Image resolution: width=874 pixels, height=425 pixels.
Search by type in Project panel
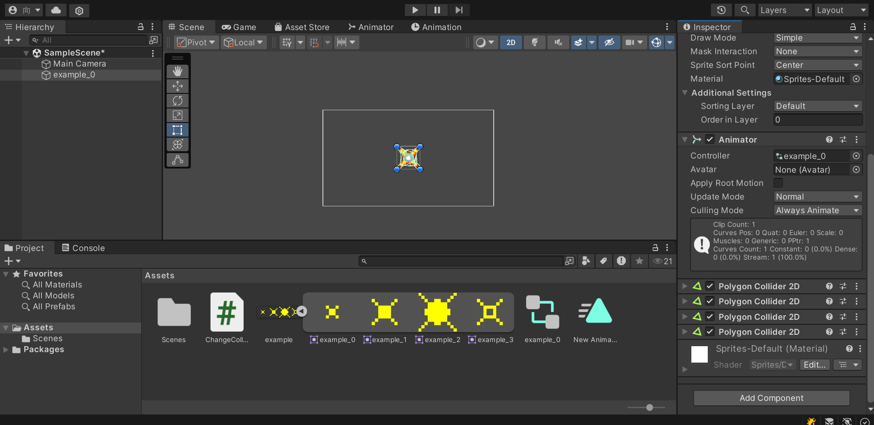pos(586,261)
